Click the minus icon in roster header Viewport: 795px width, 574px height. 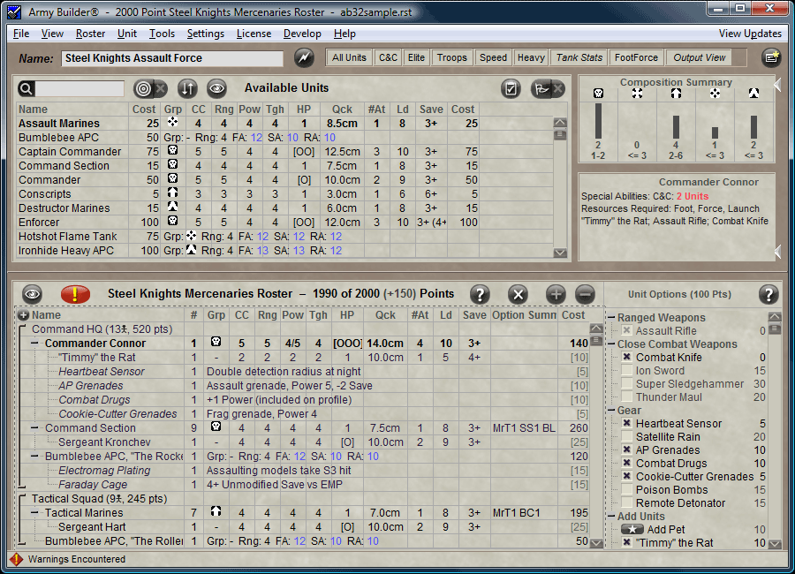tap(585, 294)
